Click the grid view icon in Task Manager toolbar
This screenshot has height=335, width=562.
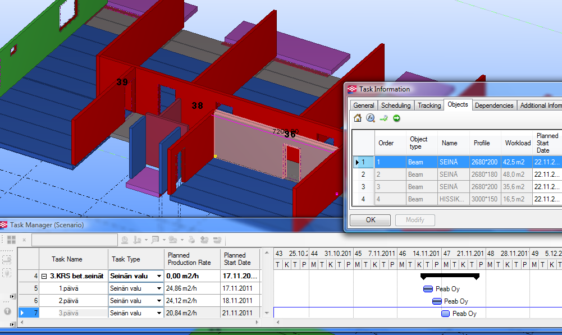click(11, 240)
